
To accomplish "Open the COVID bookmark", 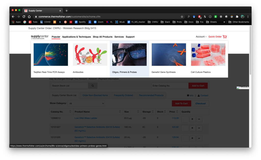I will coord(45,22).
